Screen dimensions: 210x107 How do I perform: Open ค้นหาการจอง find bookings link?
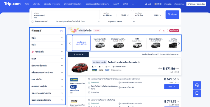[x=179, y=4]
